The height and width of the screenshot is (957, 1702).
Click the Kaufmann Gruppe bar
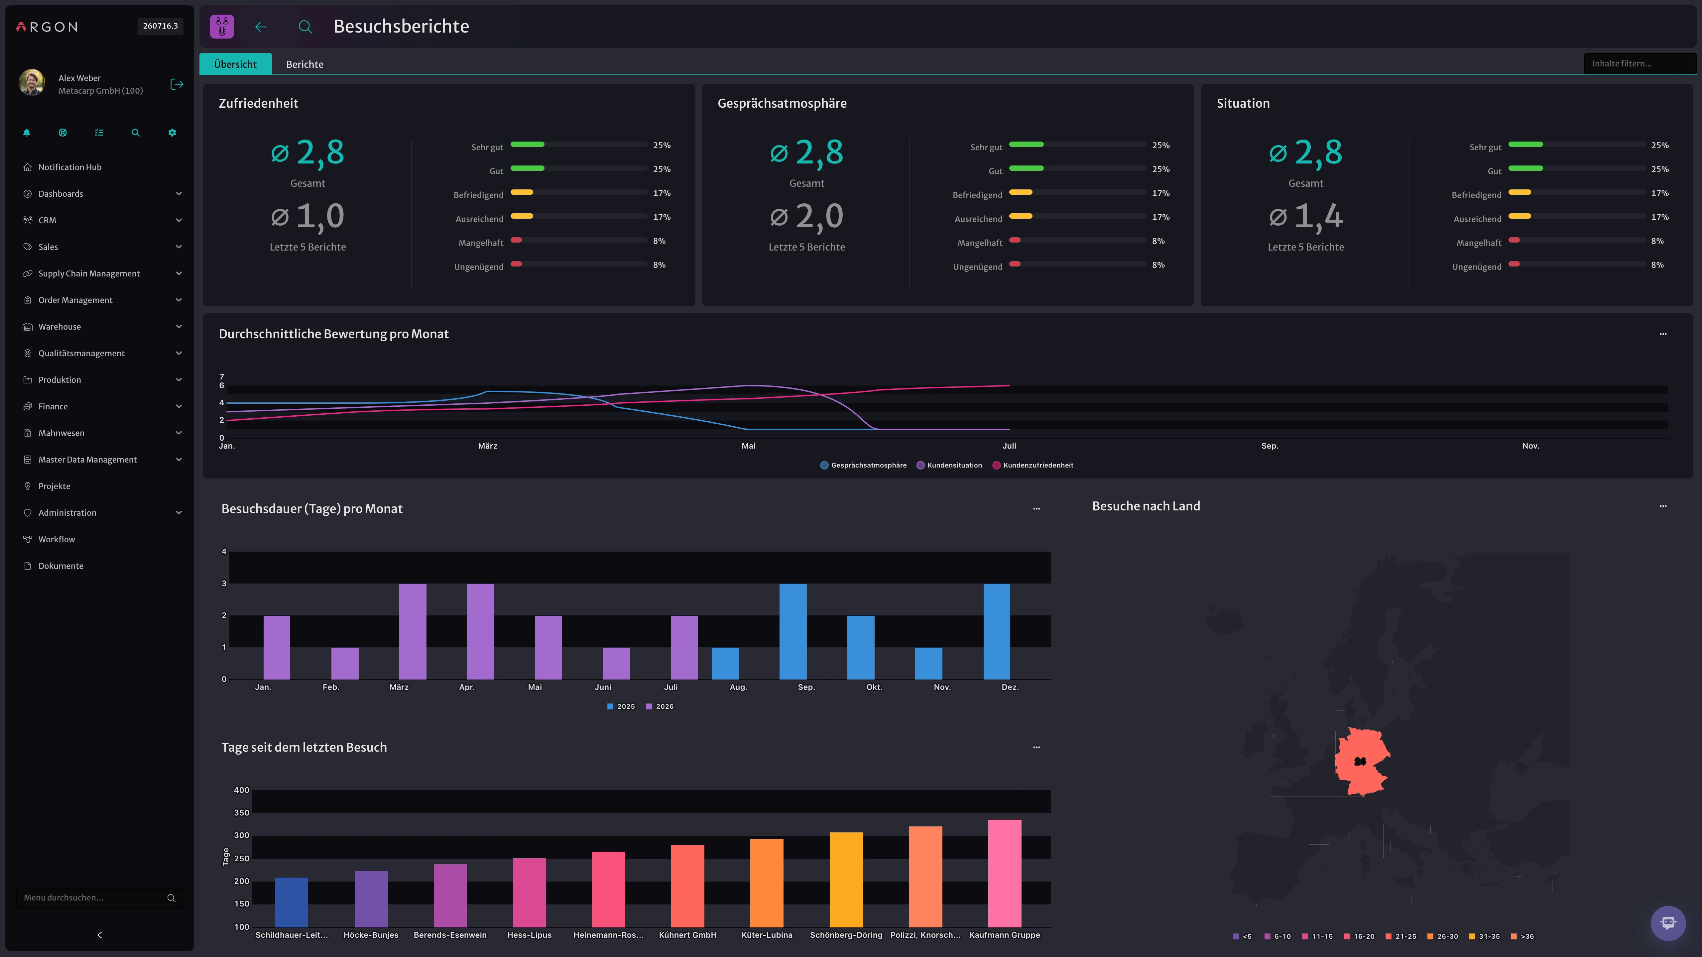click(1004, 873)
